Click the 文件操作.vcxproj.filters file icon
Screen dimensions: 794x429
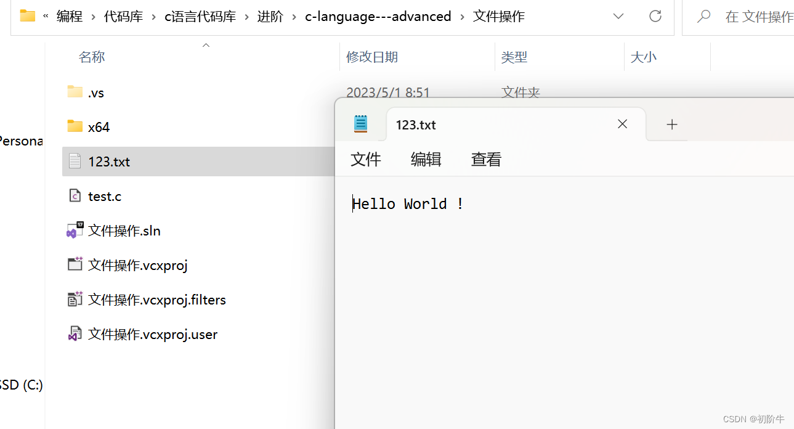click(75, 300)
